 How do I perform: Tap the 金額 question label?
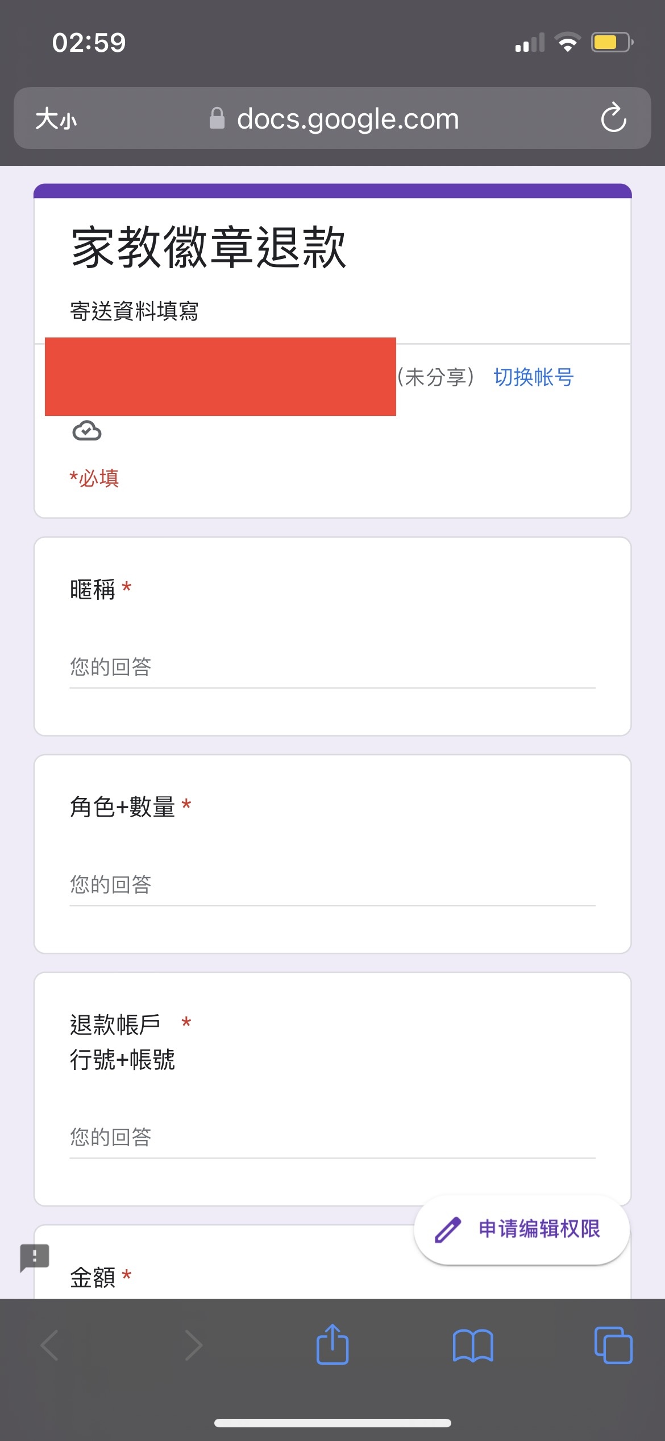coord(93,1278)
